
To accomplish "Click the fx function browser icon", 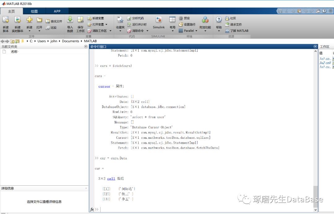I will 92,209.
